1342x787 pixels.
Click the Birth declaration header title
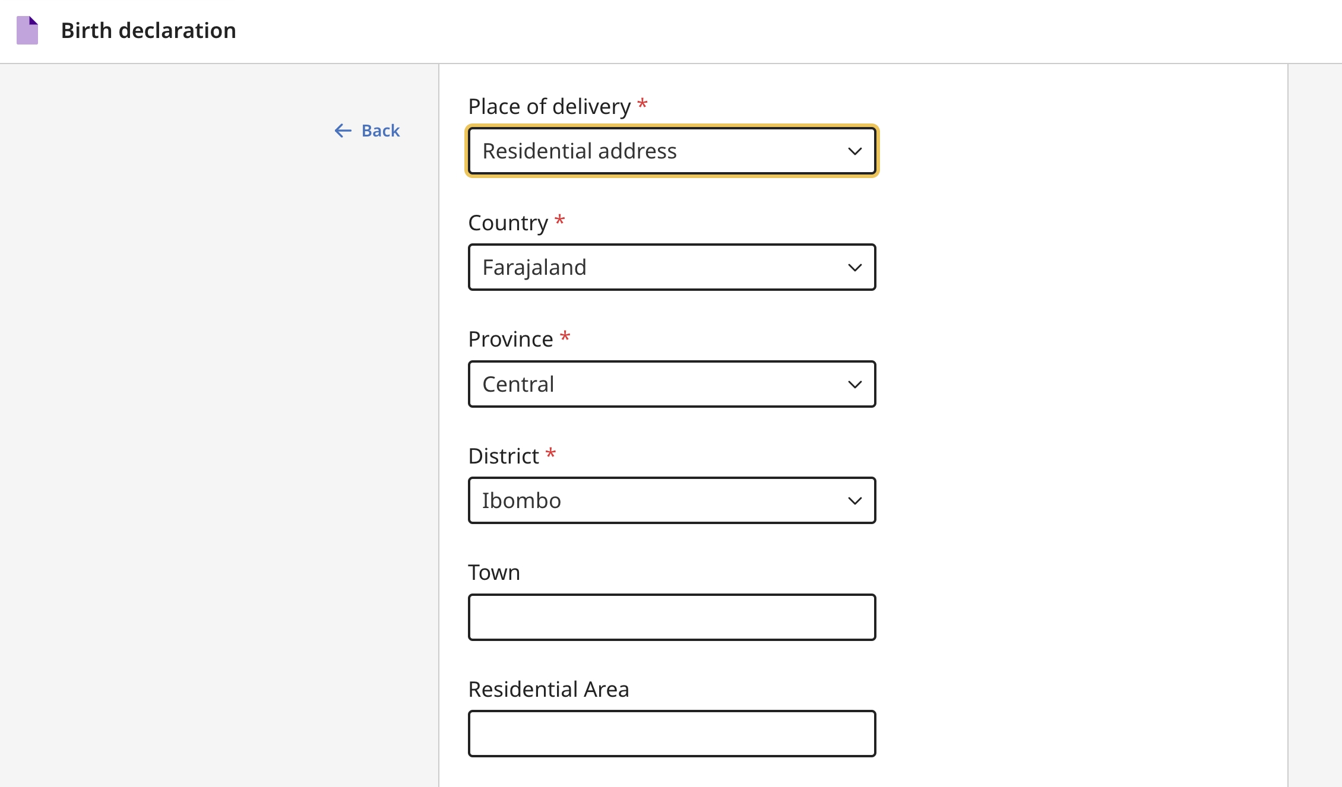tap(148, 30)
